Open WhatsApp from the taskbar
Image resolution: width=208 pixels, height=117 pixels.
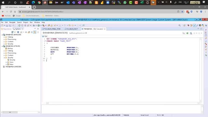click(x=125, y=2)
